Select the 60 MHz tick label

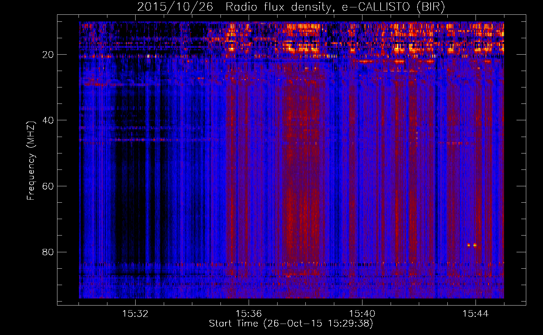48,186
